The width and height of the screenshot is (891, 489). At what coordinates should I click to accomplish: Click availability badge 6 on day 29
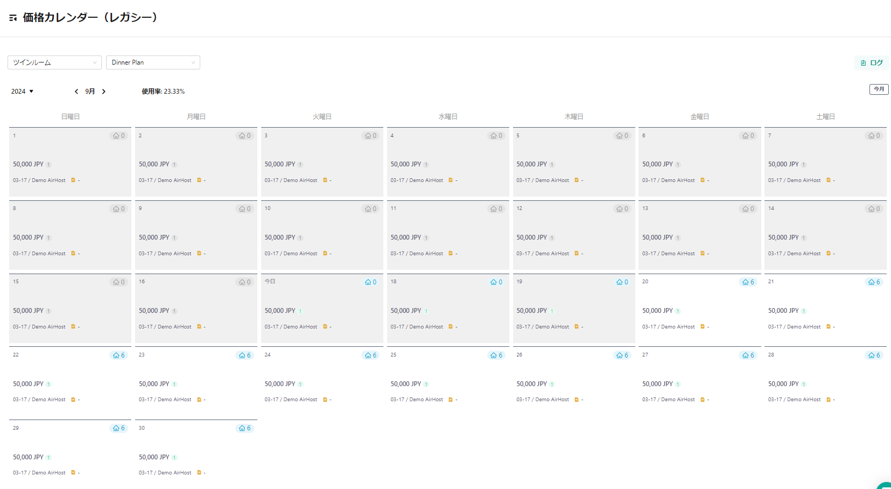tap(119, 428)
